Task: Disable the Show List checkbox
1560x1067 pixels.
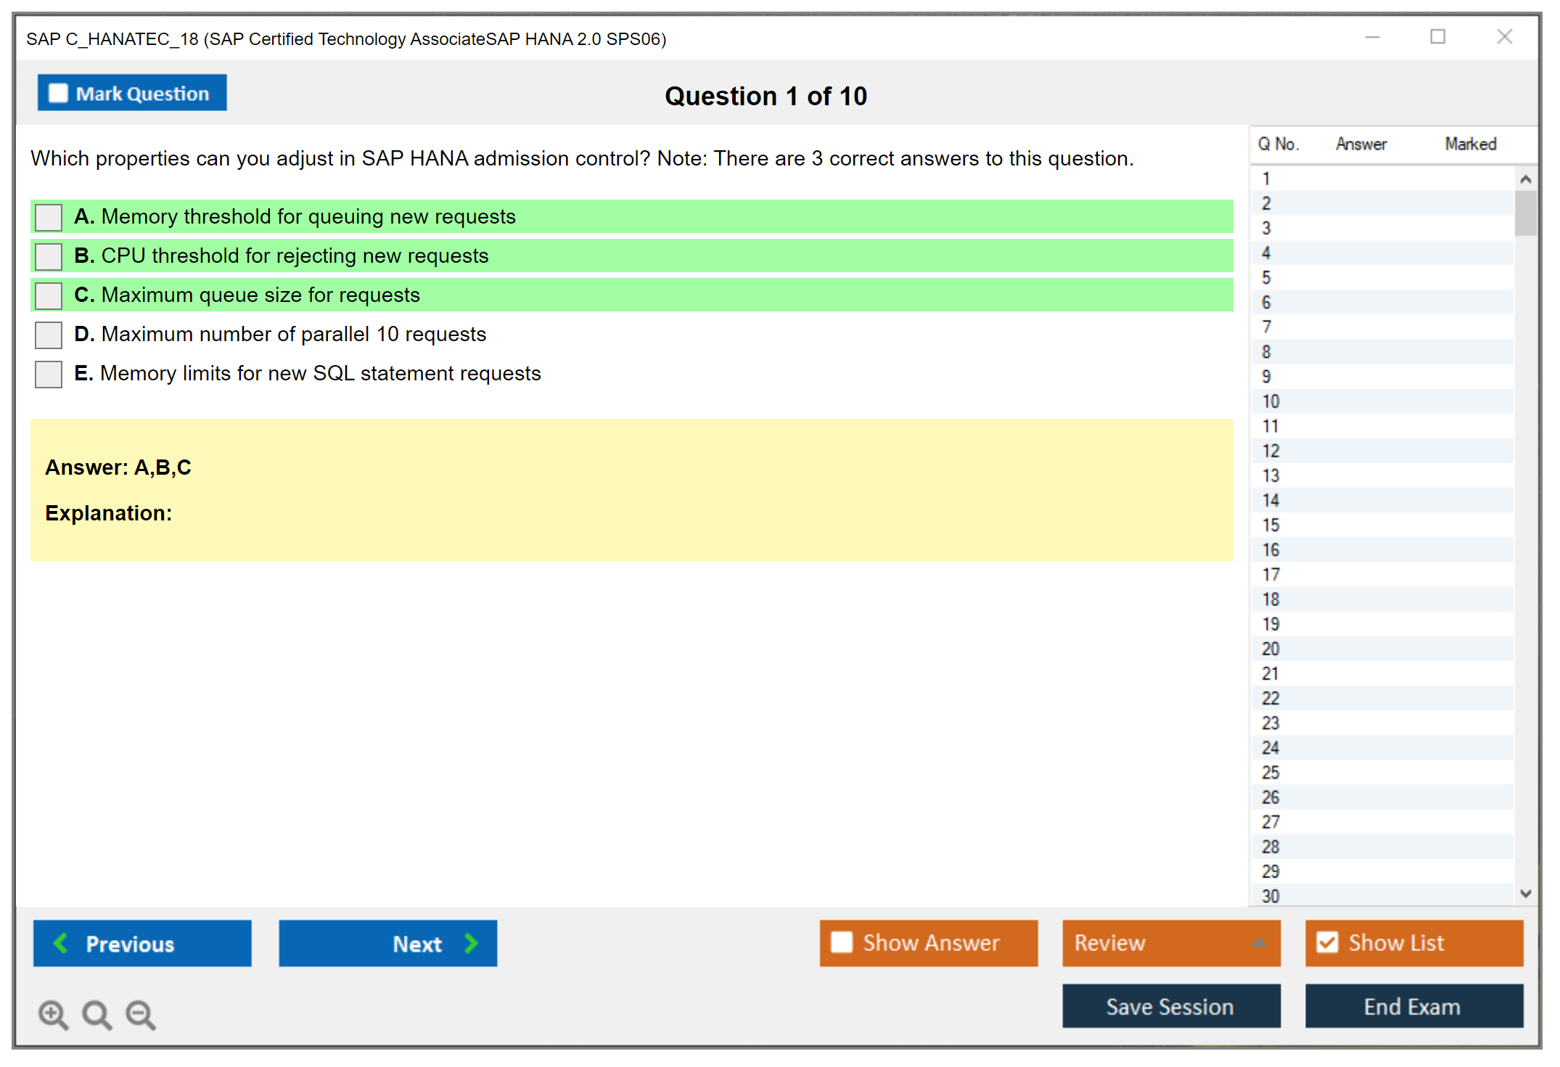Action: click(1327, 942)
